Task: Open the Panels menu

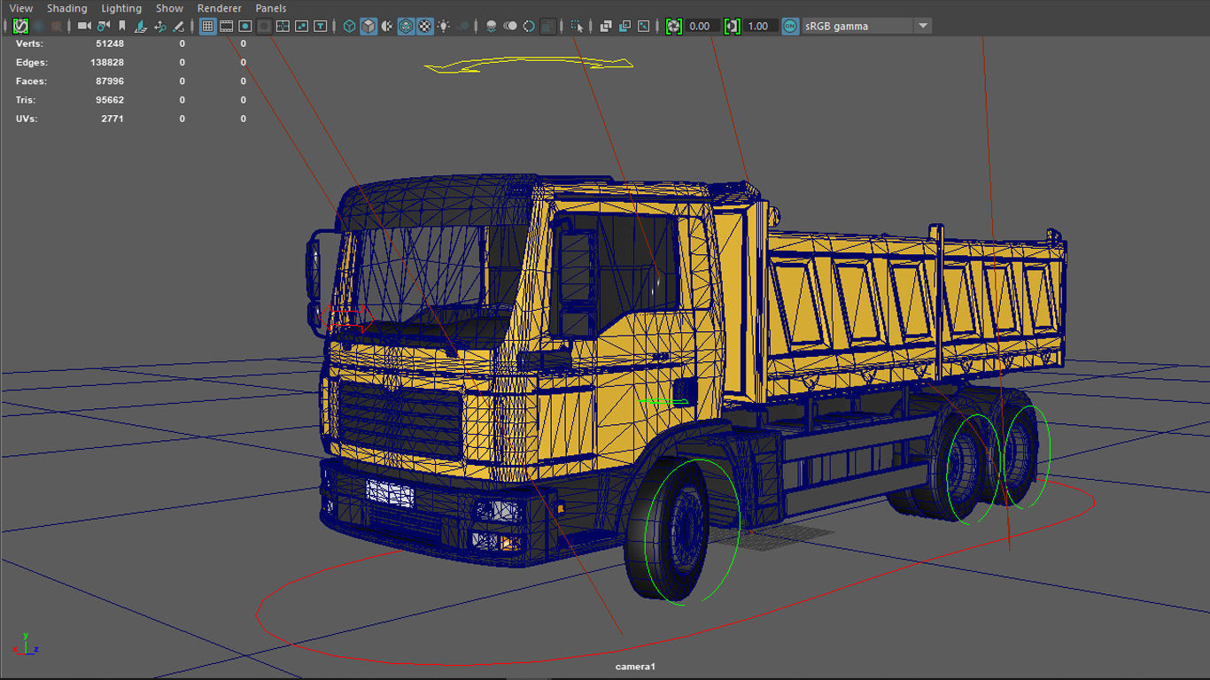Action: click(x=271, y=8)
